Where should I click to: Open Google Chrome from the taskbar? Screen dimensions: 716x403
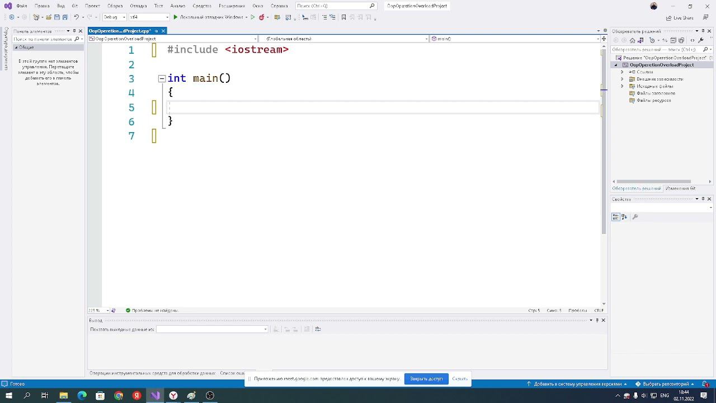click(x=119, y=395)
